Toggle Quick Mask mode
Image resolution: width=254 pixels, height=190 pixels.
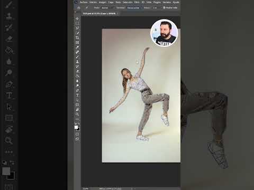77,134
